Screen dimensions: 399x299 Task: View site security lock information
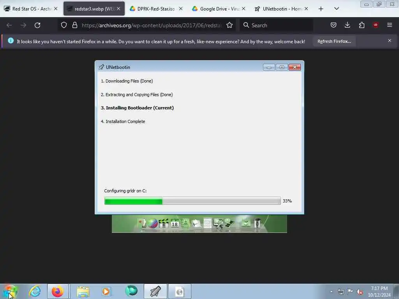coord(74,25)
